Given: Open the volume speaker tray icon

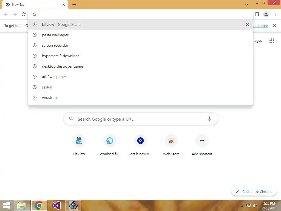Looking at the screenshot, I should pyautogui.click(x=255, y=206).
